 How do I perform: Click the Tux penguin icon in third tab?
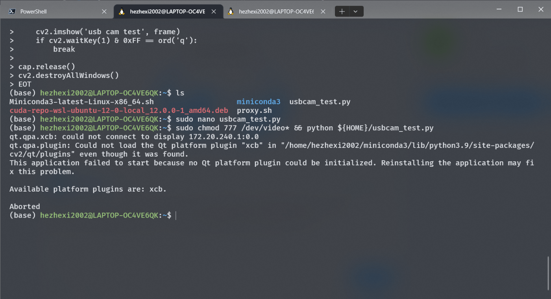pos(231,11)
